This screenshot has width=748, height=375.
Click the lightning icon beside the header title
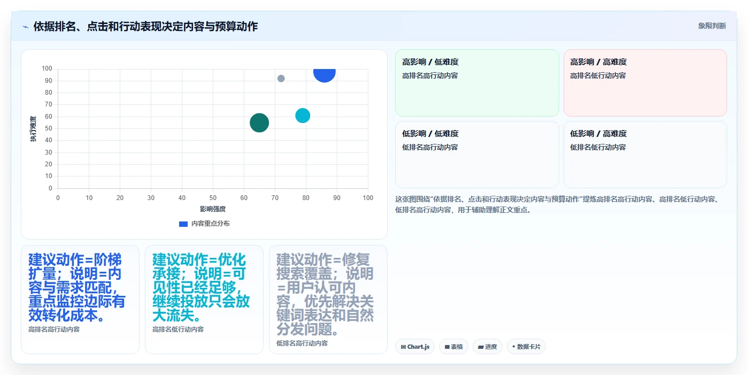[x=25, y=27]
